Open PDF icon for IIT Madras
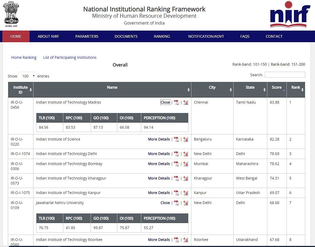The height and width of the screenshot is (247, 315). (176, 103)
